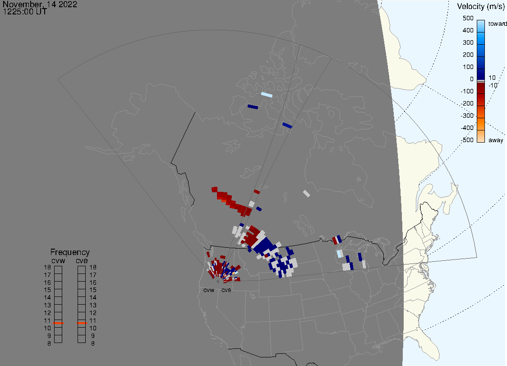Image resolution: width=507 pixels, height=366 pixels.
Task: Click the red frequency marker on cvw bar
Action: coord(58,323)
